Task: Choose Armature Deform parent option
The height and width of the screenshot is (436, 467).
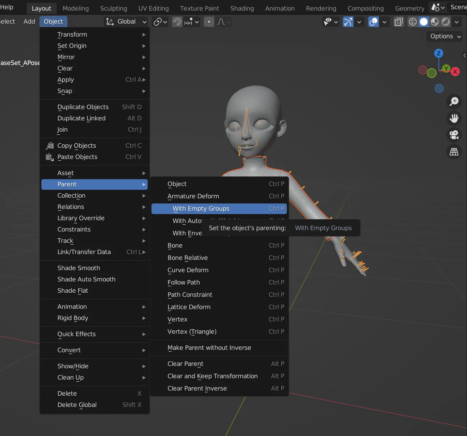Action: click(x=220, y=196)
